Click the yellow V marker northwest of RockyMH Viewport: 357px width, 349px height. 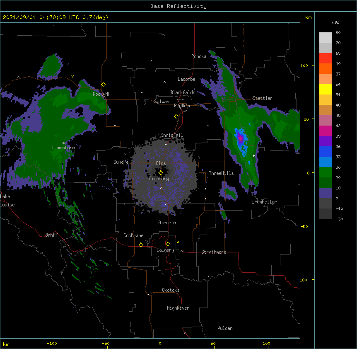(72, 76)
